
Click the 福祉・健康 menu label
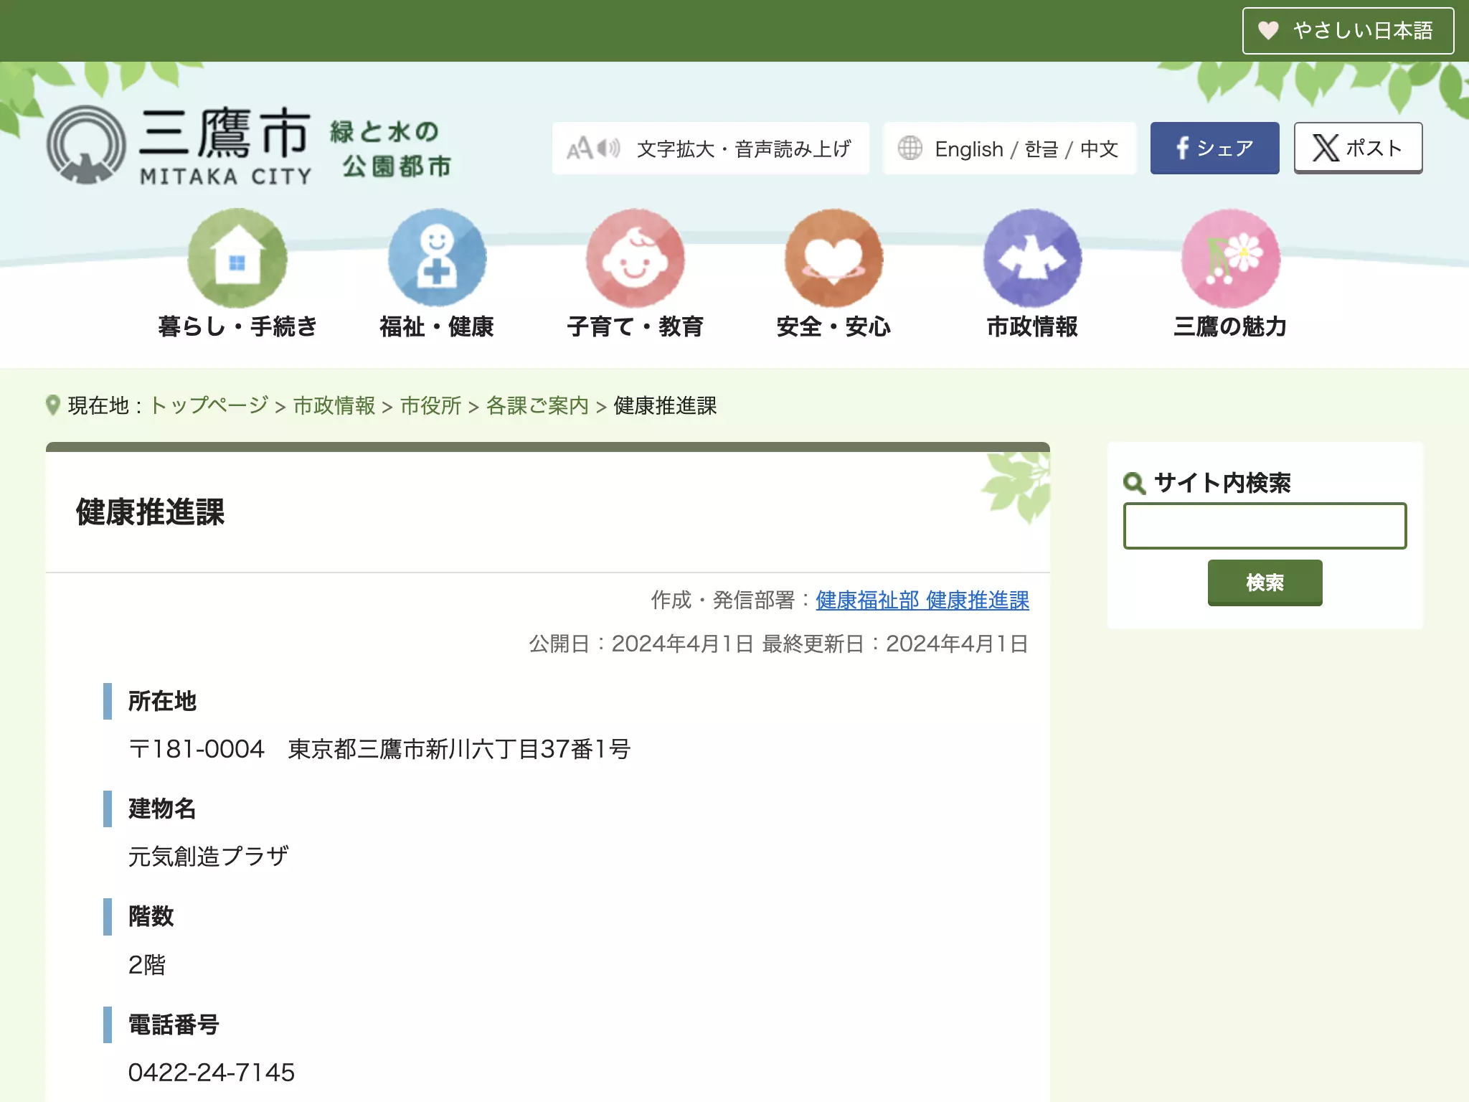437,326
